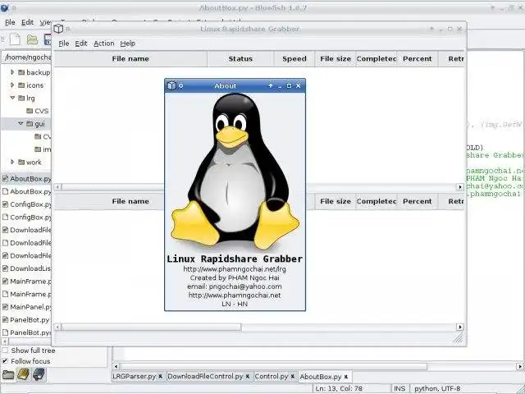Screen dimensions: 525x394
Task: Click the resize grip of Linux Rapidshare Grabber window
Action: (x=458, y=339)
